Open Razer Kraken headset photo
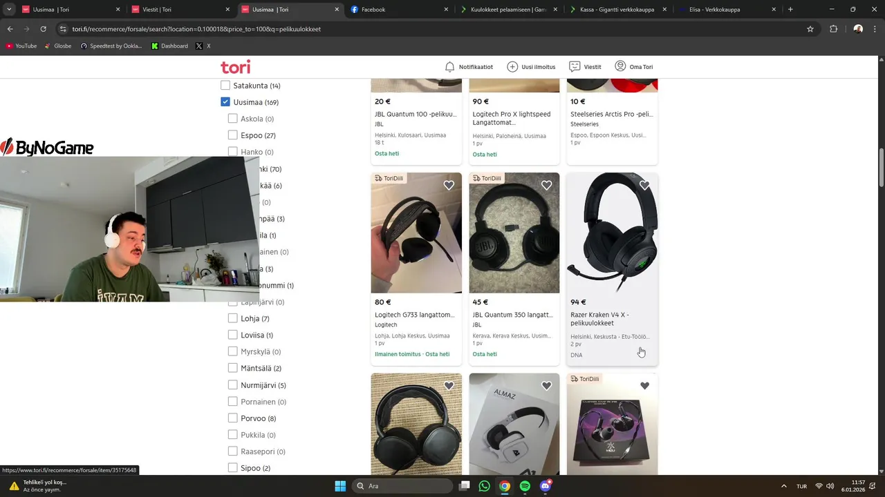The height and width of the screenshot is (497, 885). (612, 233)
